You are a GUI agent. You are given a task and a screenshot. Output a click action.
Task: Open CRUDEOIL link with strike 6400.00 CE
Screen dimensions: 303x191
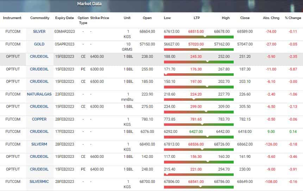coord(39,56)
